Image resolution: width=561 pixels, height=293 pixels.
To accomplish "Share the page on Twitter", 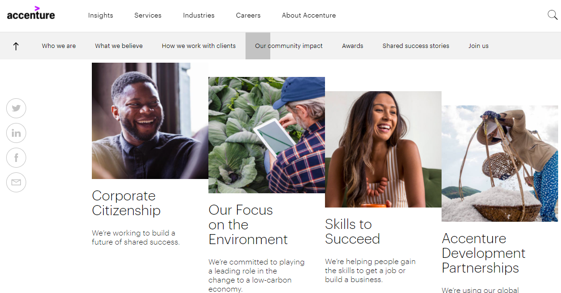I will click(x=16, y=108).
